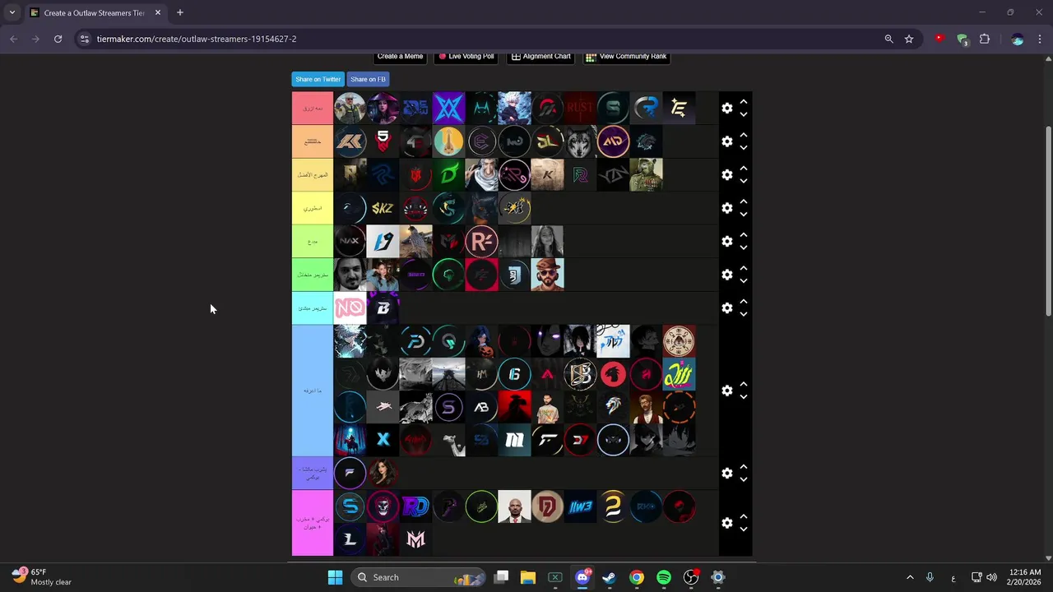
Task: Open the zoom magnifier in address bar
Action: (x=888, y=39)
